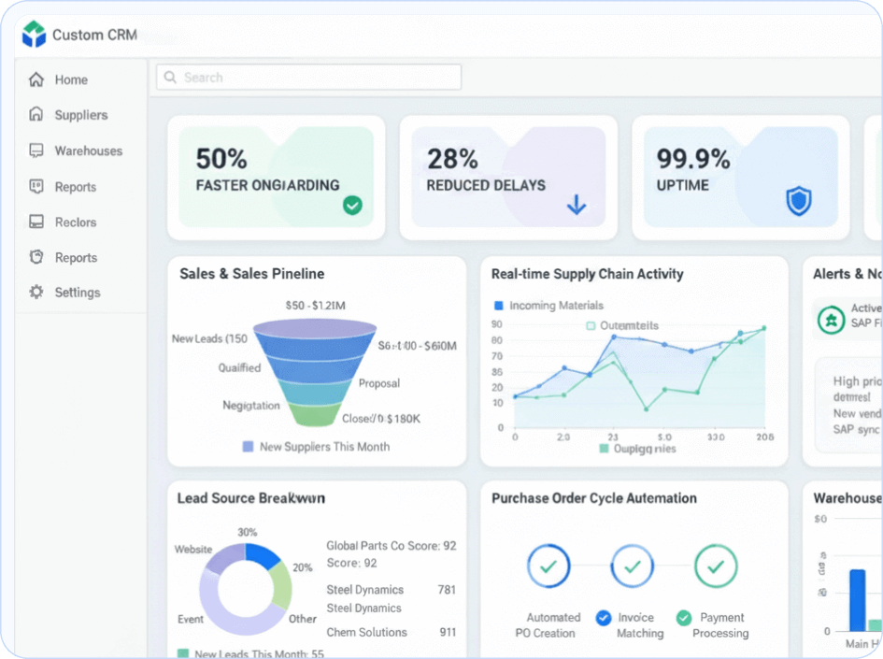Open the Warehouses sidebar icon
This screenshot has height=659, width=883.
(x=36, y=150)
